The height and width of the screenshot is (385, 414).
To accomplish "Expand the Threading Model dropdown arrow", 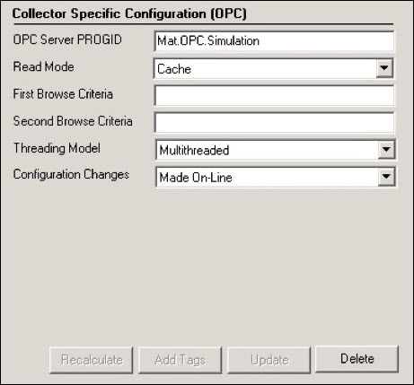I will [x=386, y=150].
